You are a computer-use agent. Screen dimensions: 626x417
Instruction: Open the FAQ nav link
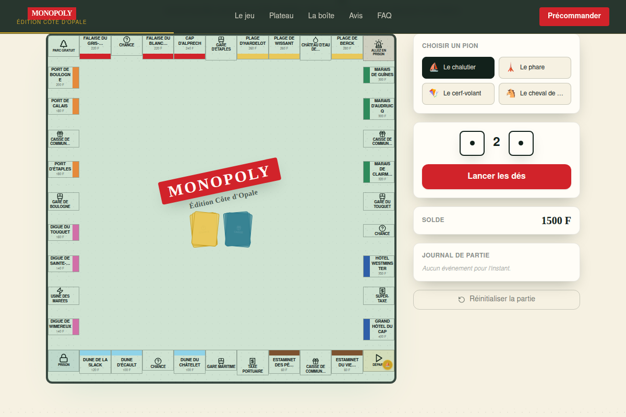pyautogui.click(x=384, y=16)
